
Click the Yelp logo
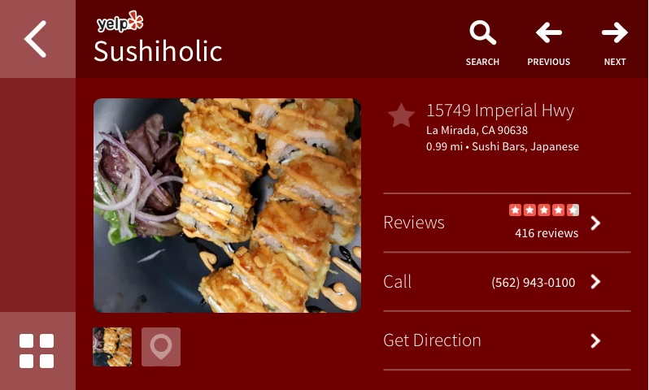tap(120, 22)
